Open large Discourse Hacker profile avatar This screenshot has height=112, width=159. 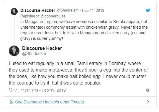(14, 51)
